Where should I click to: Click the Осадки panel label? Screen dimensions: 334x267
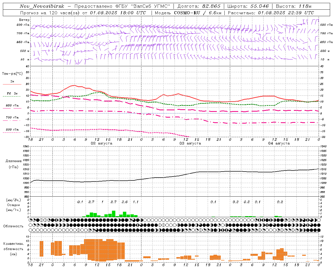pos(13,205)
